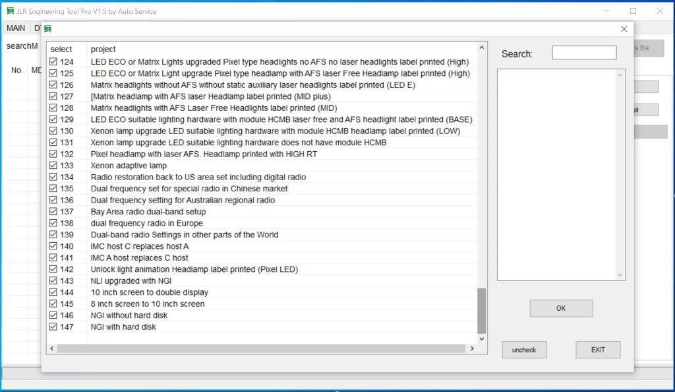Click 'Dual frequency set for special radio' text
This screenshot has height=392, width=675.
[189, 189]
